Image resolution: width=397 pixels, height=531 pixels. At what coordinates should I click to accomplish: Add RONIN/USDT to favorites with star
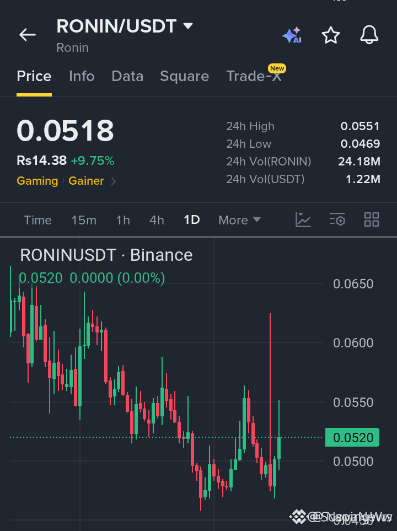331,35
